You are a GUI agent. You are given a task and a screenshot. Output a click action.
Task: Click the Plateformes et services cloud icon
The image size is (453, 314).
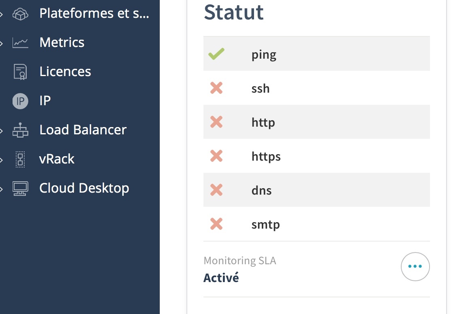pyautogui.click(x=20, y=14)
